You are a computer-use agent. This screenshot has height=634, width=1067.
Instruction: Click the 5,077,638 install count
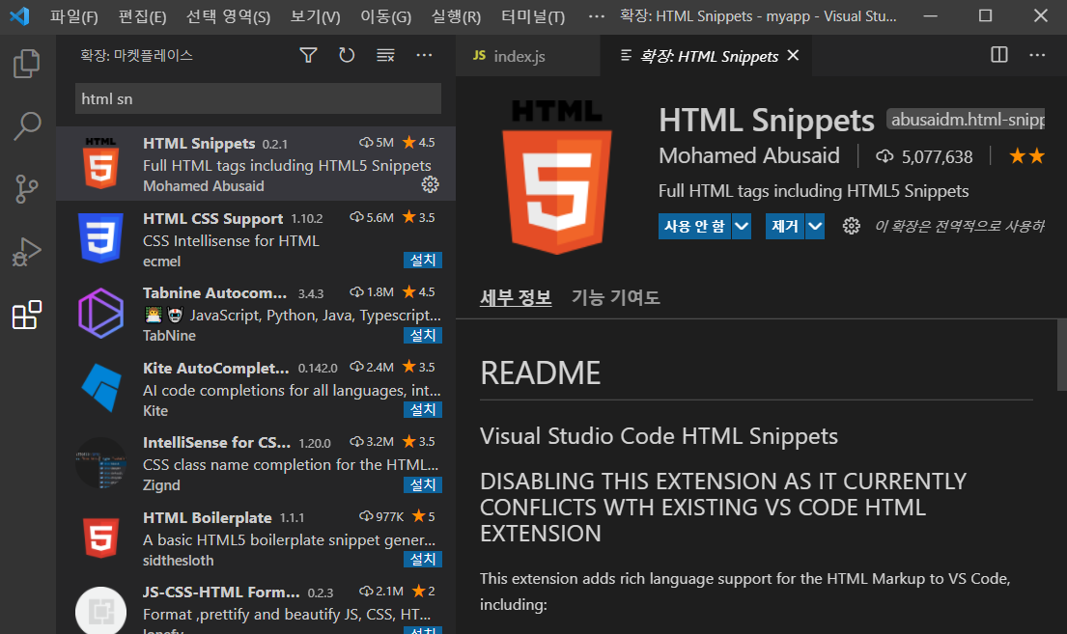point(937,157)
